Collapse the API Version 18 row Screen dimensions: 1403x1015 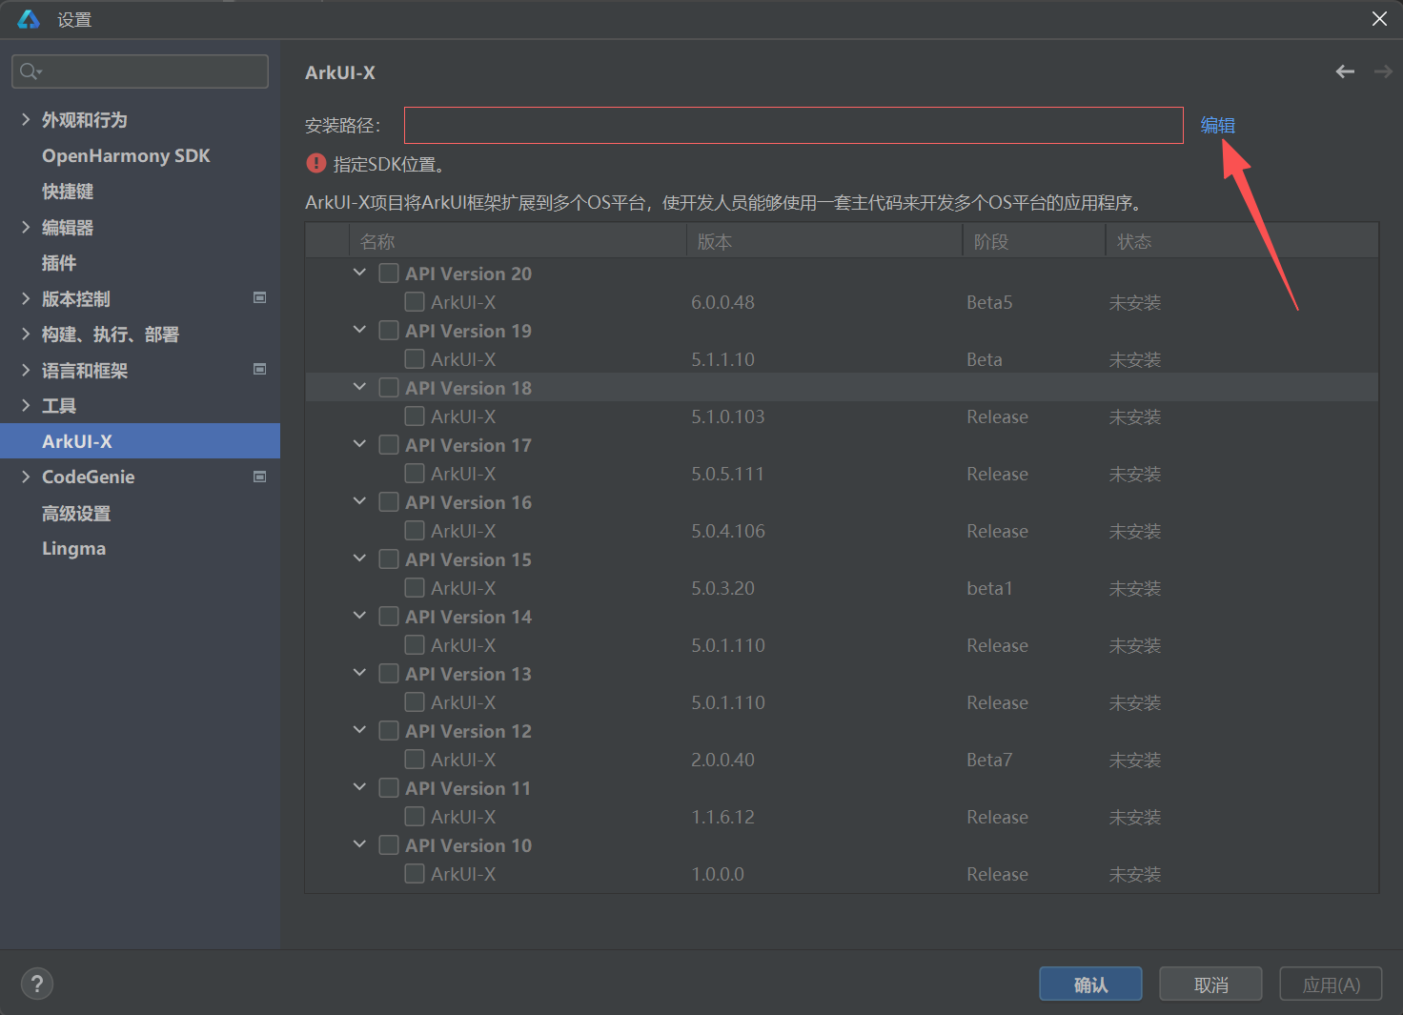(x=359, y=387)
